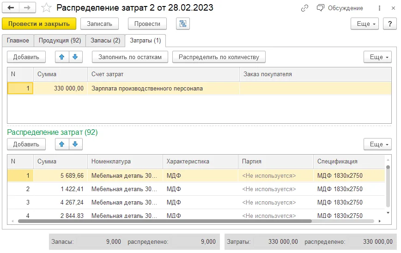Click the horizontal scroll left arrow
401x253 pixels.
(12, 221)
